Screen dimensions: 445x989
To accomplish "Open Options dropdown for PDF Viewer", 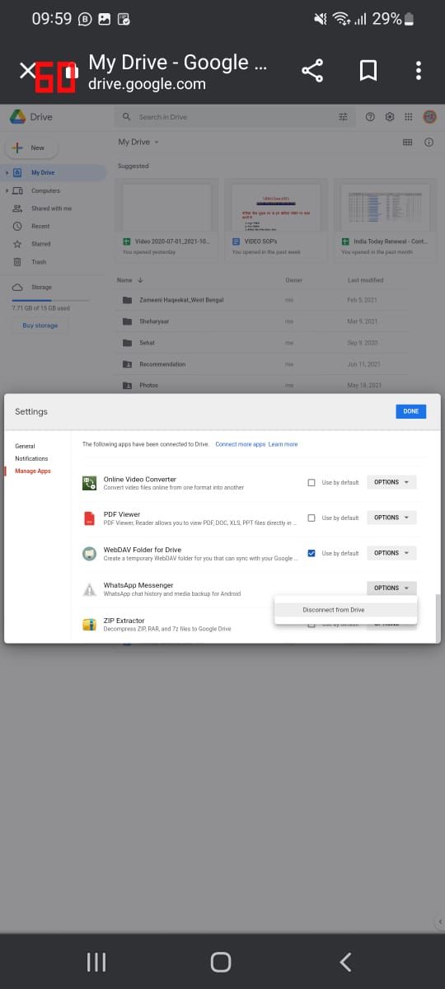I will (x=391, y=518).
